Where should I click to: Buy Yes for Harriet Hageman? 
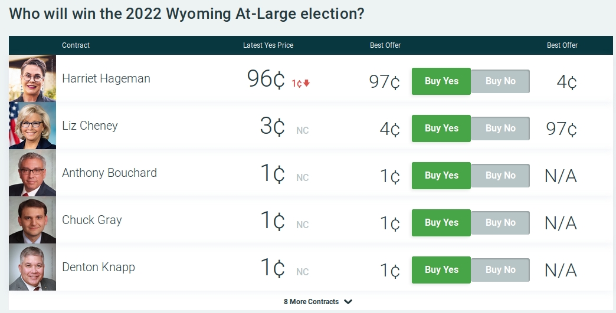point(441,81)
